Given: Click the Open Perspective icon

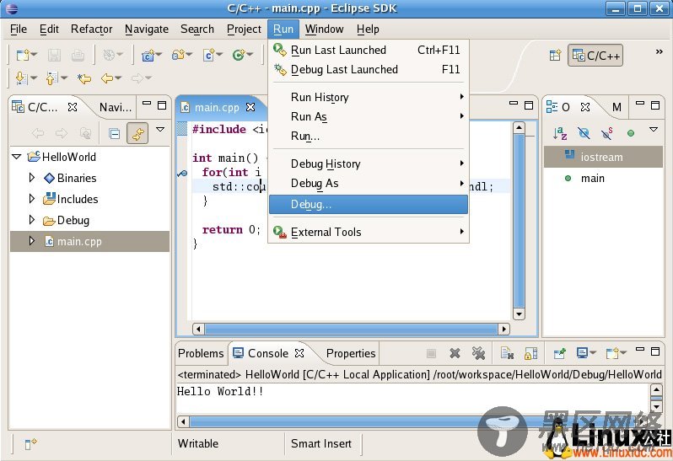Looking at the screenshot, I should [x=555, y=56].
